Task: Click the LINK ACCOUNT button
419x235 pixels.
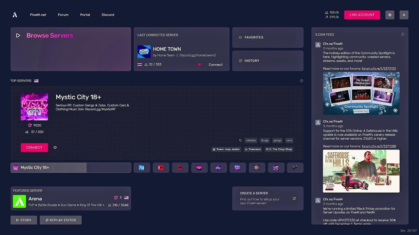Action: pyautogui.click(x=362, y=15)
